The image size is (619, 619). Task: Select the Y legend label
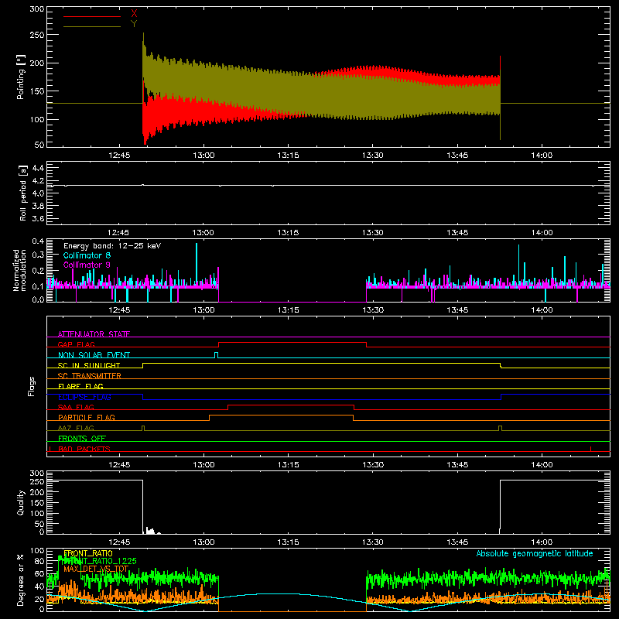(x=134, y=24)
